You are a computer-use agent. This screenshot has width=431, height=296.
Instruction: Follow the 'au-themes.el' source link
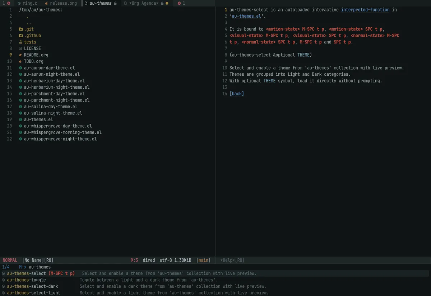click(246, 16)
